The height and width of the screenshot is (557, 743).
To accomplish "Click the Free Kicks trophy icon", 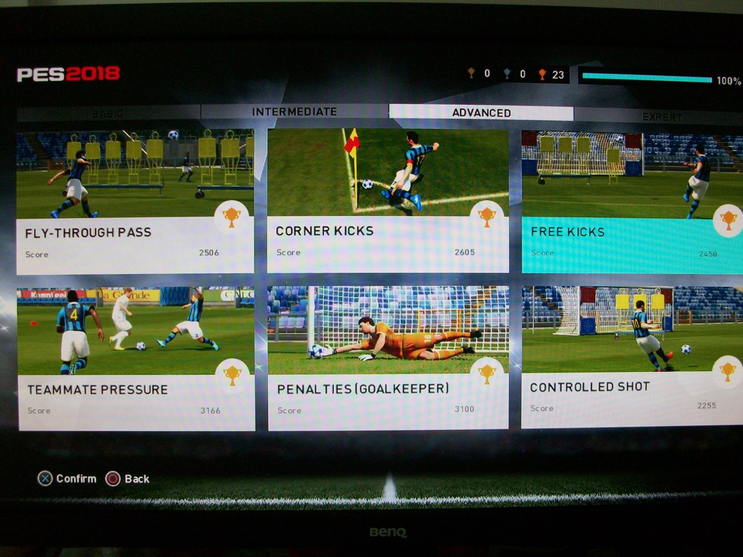I will (728, 220).
